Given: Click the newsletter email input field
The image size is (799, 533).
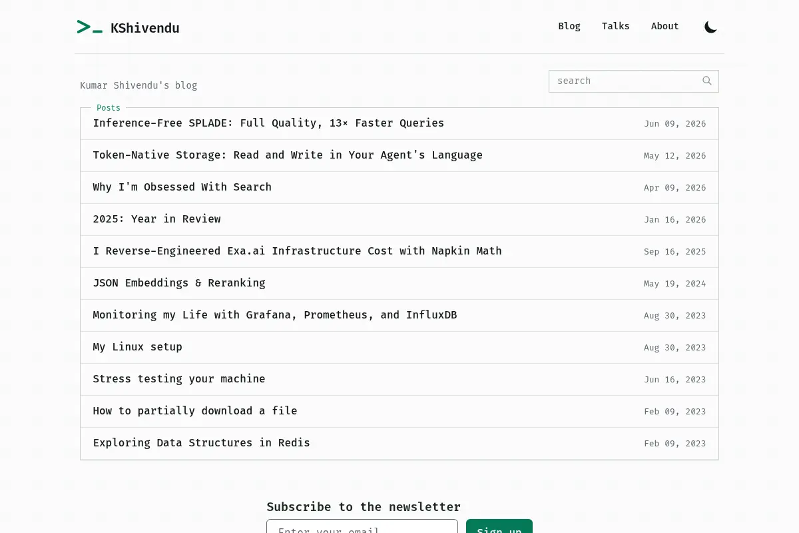Looking at the screenshot, I should point(362,526).
